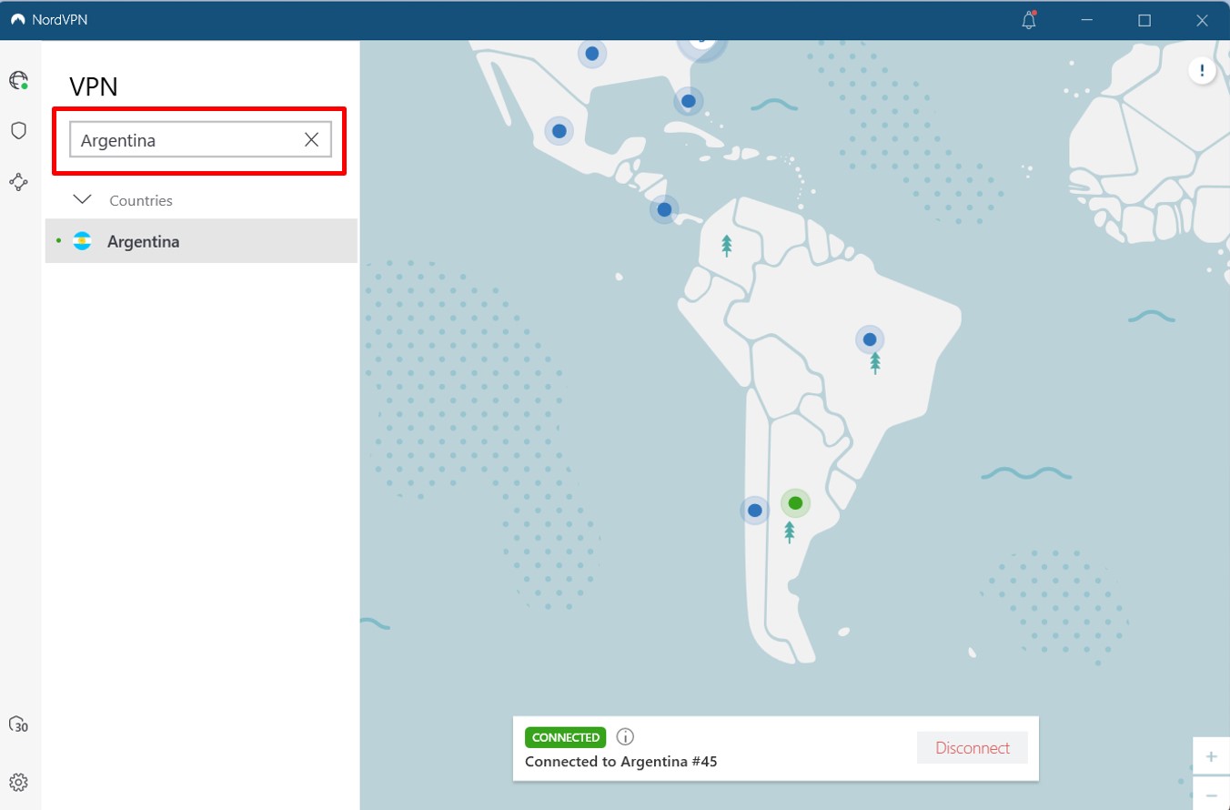Screen dimensions: 1230x810
Task: Click the green Argentina server pin
Action: click(795, 503)
